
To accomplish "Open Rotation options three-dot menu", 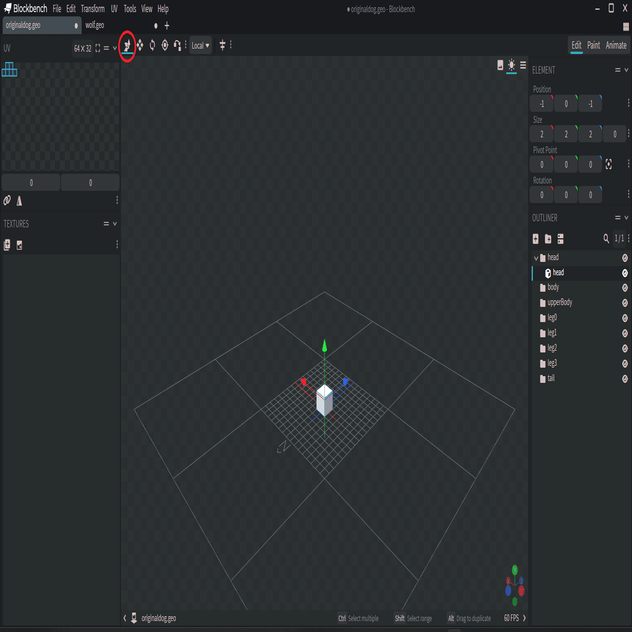I will click(628, 194).
